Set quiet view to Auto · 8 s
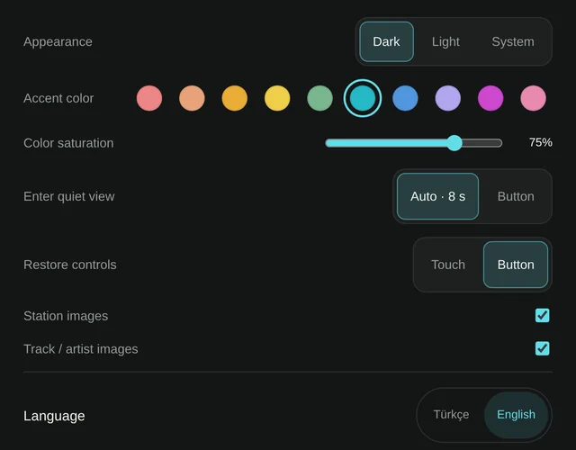 click(437, 196)
